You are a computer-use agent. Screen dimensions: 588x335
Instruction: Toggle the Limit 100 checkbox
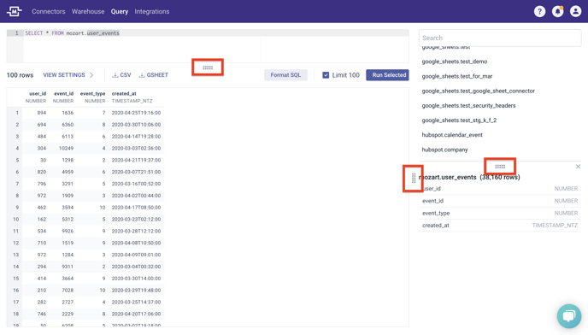click(x=326, y=75)
